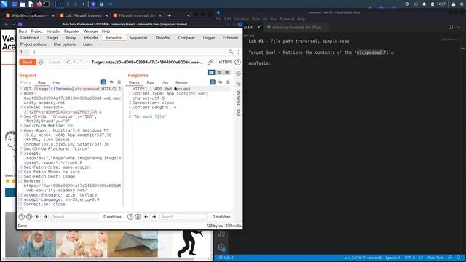Switch Response view to Render tab
The image size is (466, 262).
click(181, 82)
